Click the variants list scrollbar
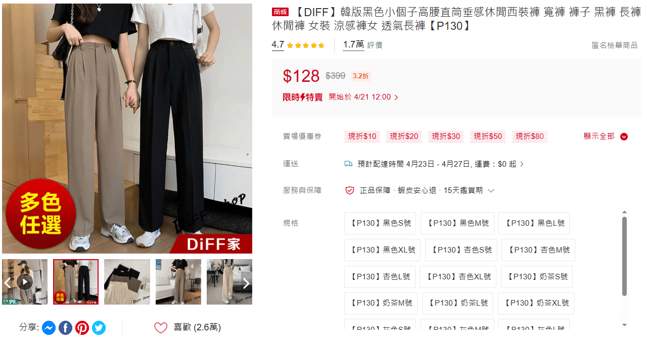The image size is (647, 346). 624,256
